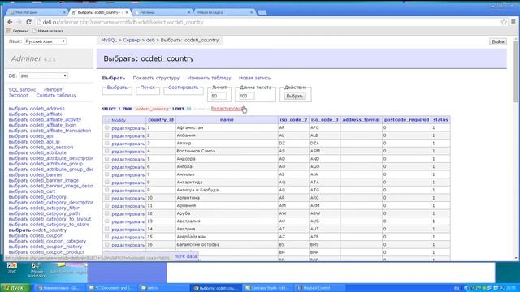
Task: Open the Сервисы apps bookmark icon
Action: coord(9,31)
